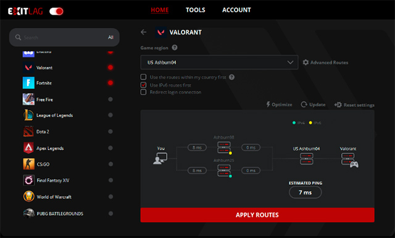Click the 7 ms estimated ping value
The image size is (395, 238).
click(306, 192)
